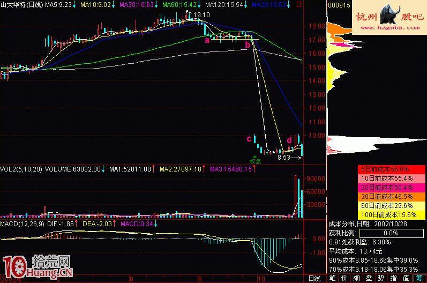The image size is (427, 283).
Task: Click the 平均成本: 13.74元 line
Action: (x=355, y=251)
